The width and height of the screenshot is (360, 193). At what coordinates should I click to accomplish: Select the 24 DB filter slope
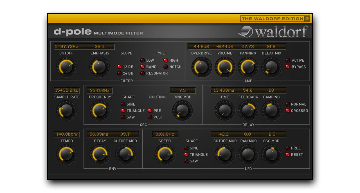tap(119, 73)
